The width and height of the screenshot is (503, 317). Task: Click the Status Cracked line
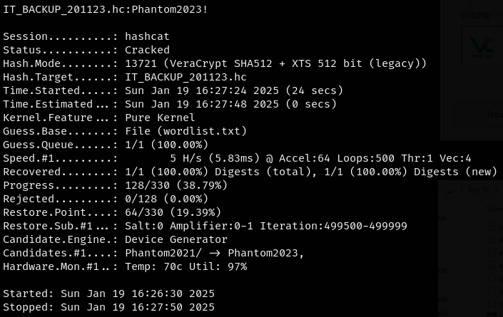[86, 50]
